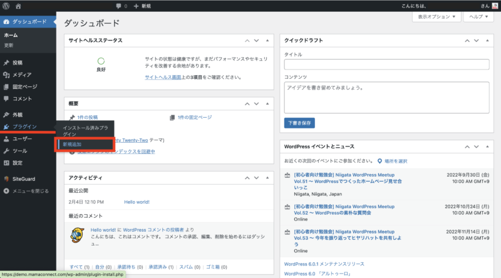Click calendar icon of Meetup Vol.52 event
Image resolution: width=501 pixels, height=278 pixels.
287,207
